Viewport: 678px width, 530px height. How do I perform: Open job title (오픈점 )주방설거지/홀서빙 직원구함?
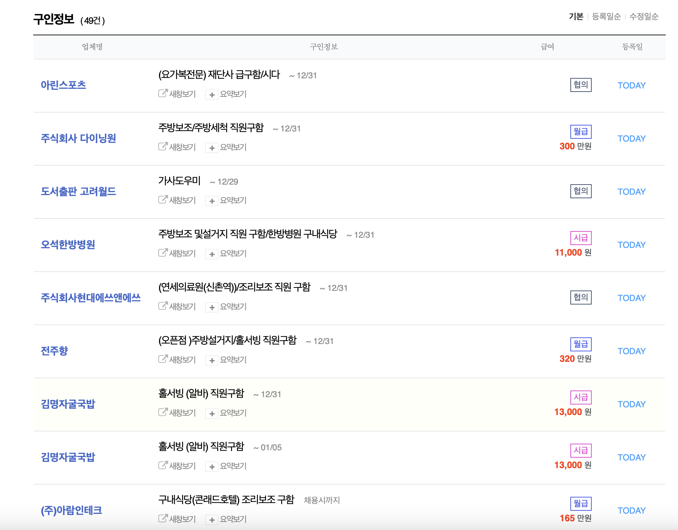[x=228, y=340]
